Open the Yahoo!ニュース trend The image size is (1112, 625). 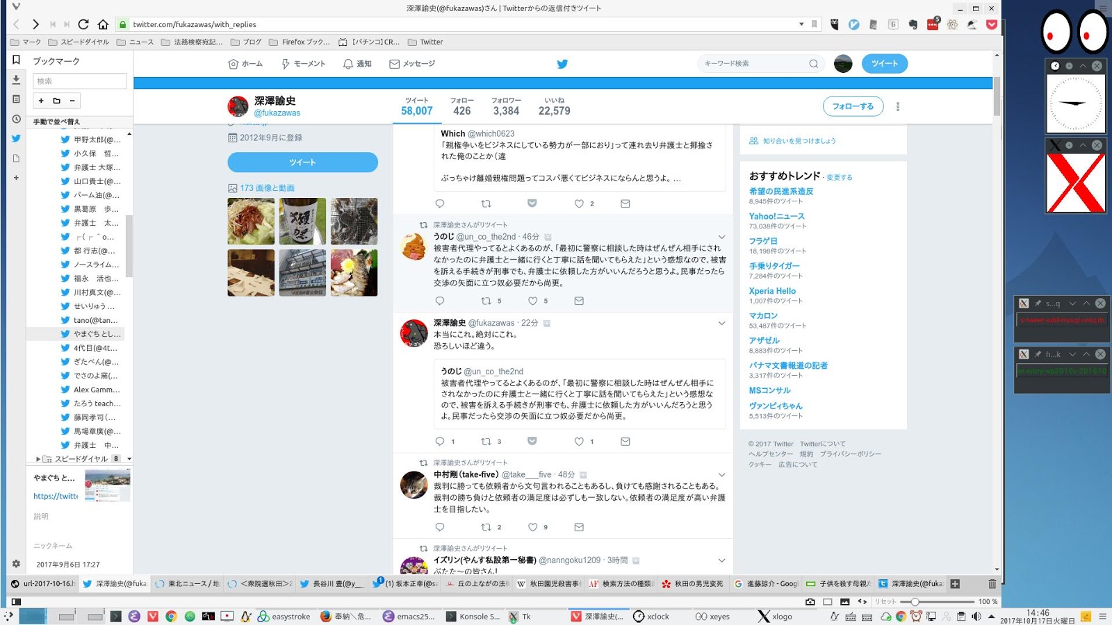pos(776,217)
